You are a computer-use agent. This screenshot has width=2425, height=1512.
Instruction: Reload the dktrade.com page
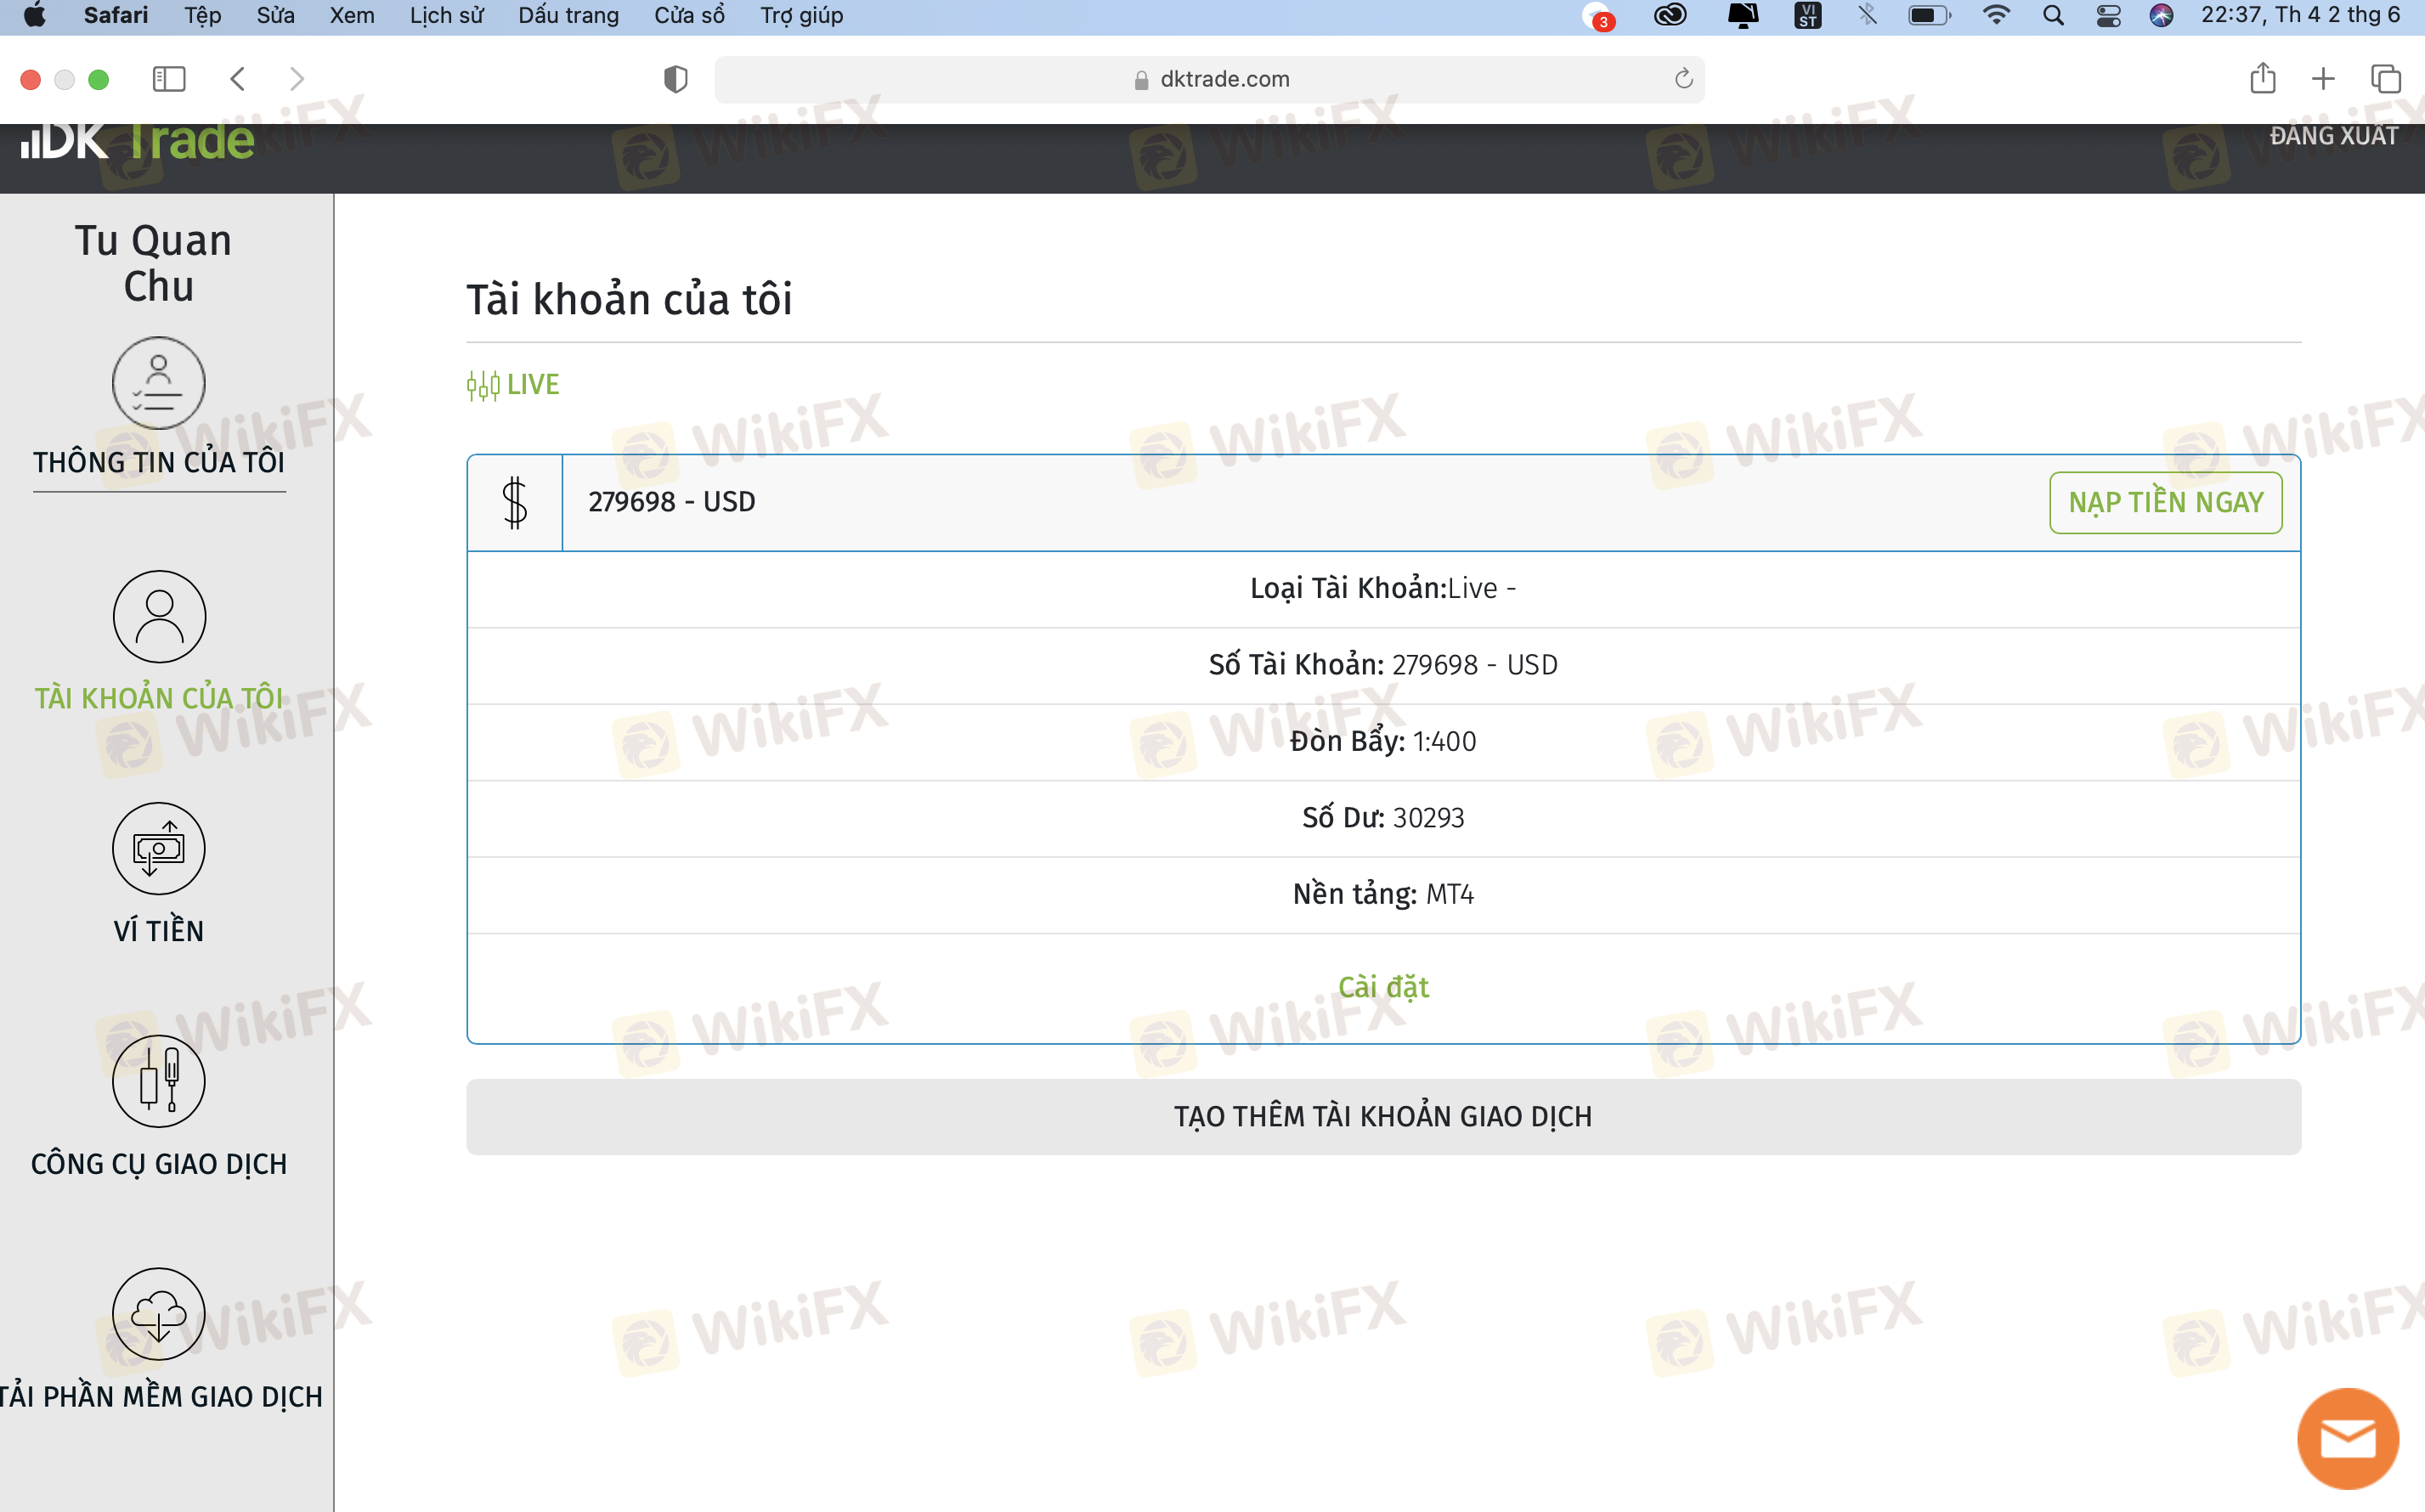[x=1684, y=79]
